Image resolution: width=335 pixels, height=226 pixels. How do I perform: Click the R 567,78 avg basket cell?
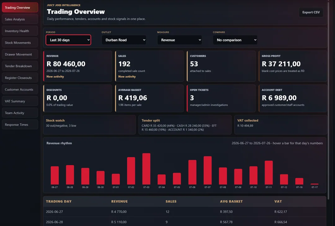pos(226,222)
